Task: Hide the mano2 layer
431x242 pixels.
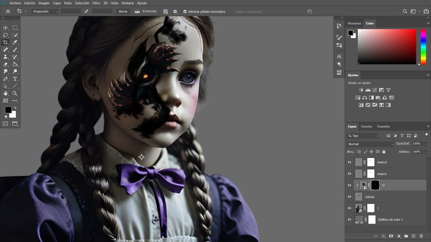Action: tap(350, 162)
